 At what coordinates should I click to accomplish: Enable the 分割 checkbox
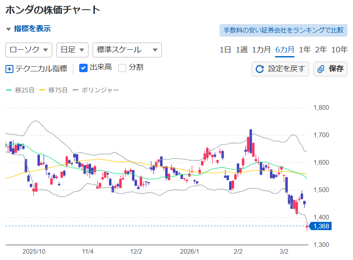point(122,68)
